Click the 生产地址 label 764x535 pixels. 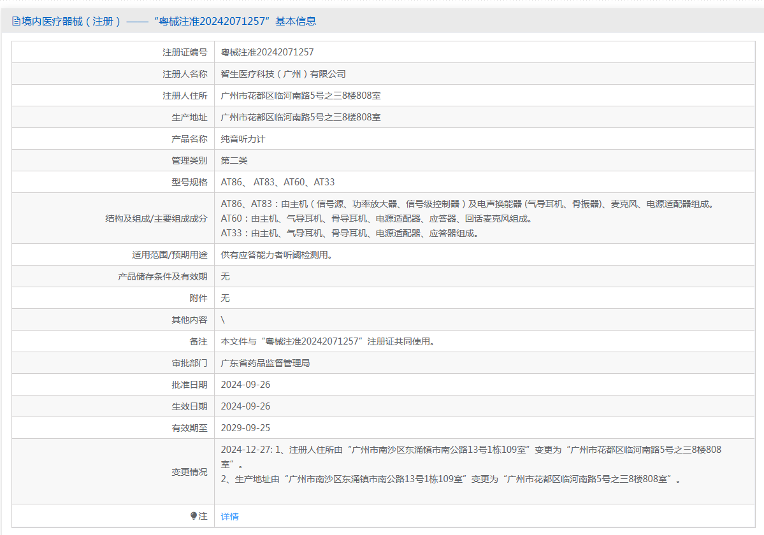click(x=189, y=117)
